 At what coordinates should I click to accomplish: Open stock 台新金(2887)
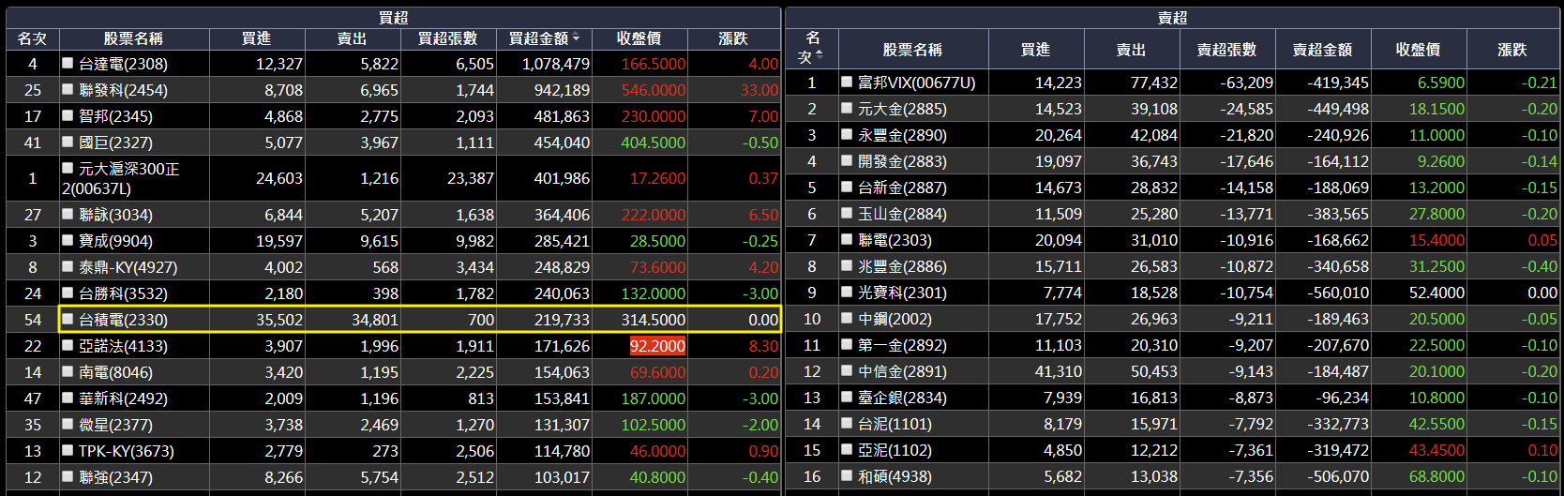pos(902,188)
